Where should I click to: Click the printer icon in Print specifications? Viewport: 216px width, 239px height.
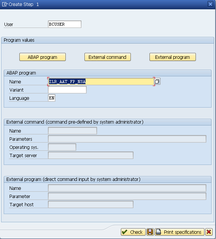pyautogui.click(x=158, y=232)
